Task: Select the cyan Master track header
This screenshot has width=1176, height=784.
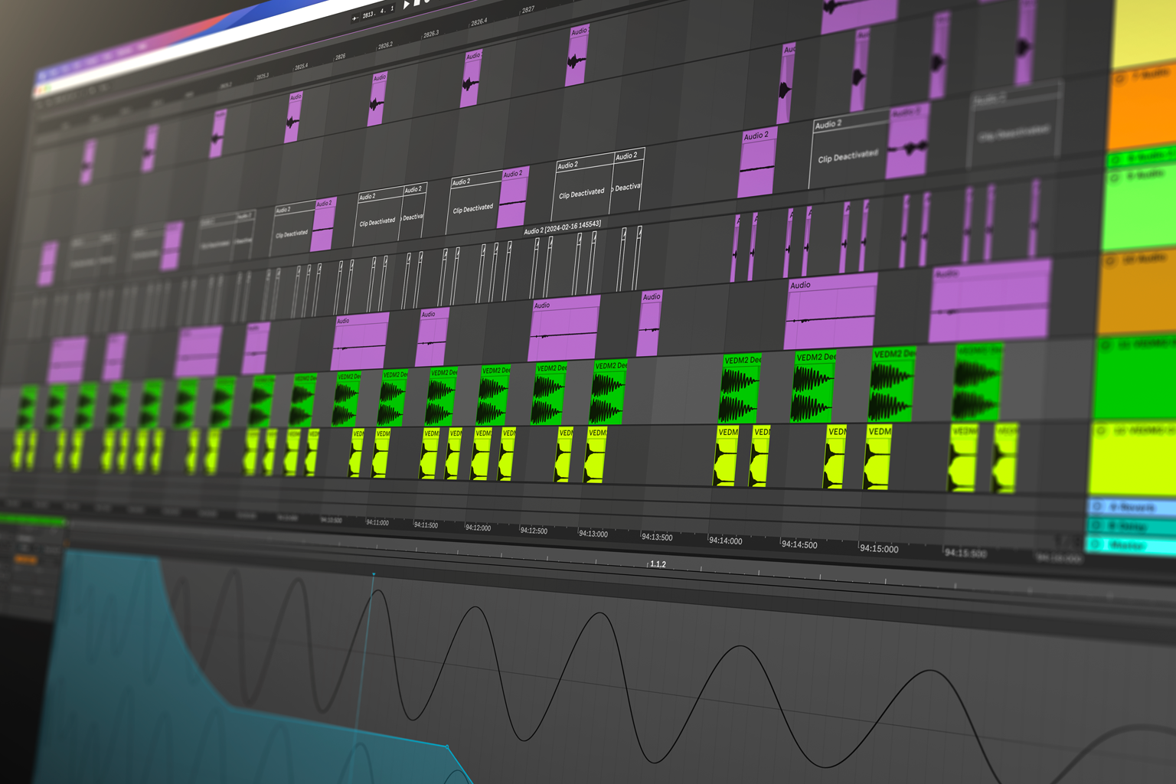Action: pos(1129,545)
